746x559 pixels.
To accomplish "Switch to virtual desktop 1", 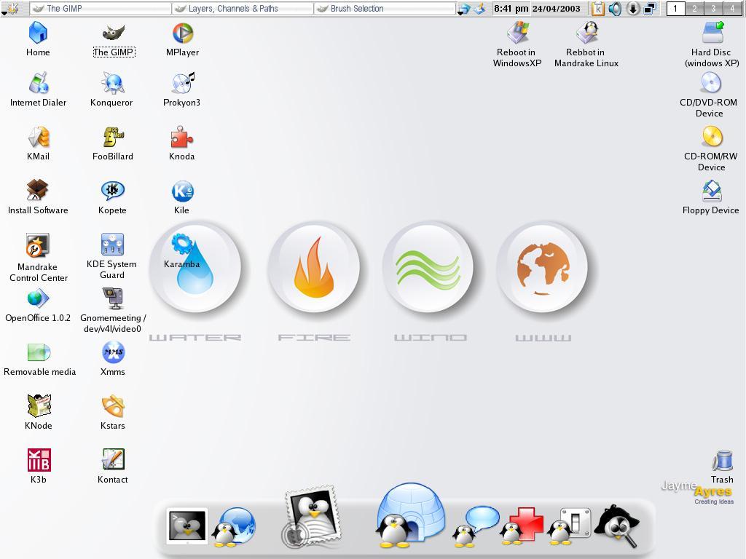I will [x=675, y=9].
